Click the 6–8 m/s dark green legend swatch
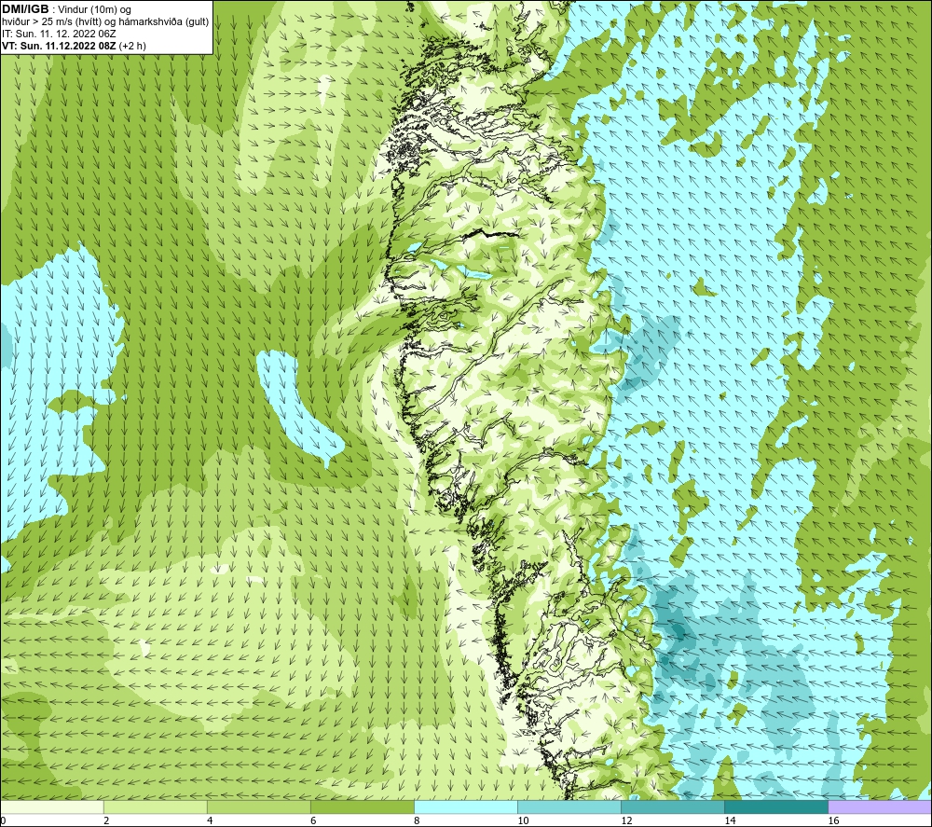This screenshot has width=932, height=827. tap(363, 807)
